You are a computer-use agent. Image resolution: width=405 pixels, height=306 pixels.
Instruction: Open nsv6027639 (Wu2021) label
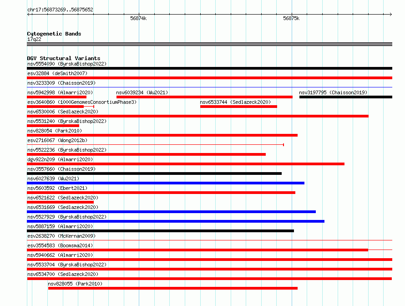53,178
